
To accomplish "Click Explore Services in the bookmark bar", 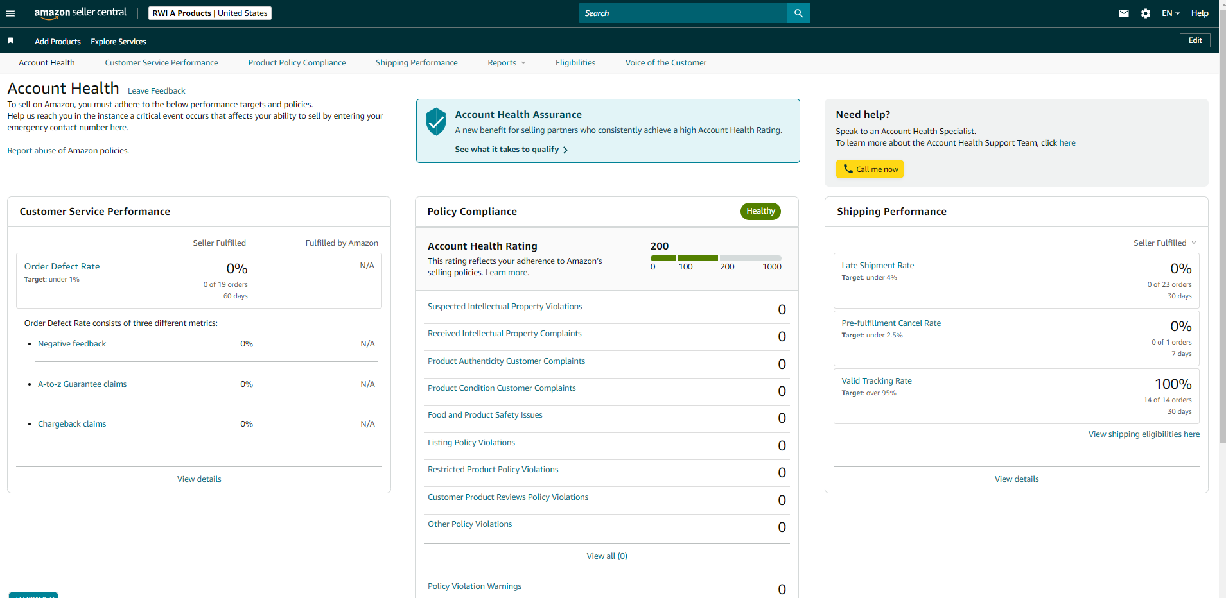I will click(x=118, y=42).
